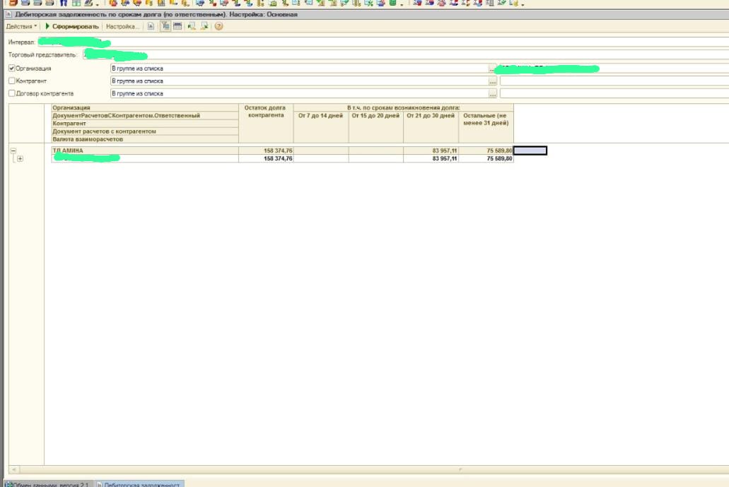Uncheck the Организация filter checkbox
Viewport: 729px width, 487px height.
point(11,69)
